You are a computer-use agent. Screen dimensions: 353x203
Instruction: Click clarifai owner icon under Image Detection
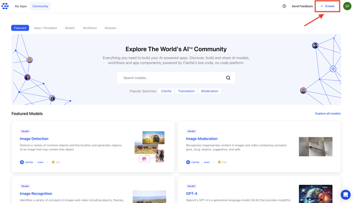22,162
